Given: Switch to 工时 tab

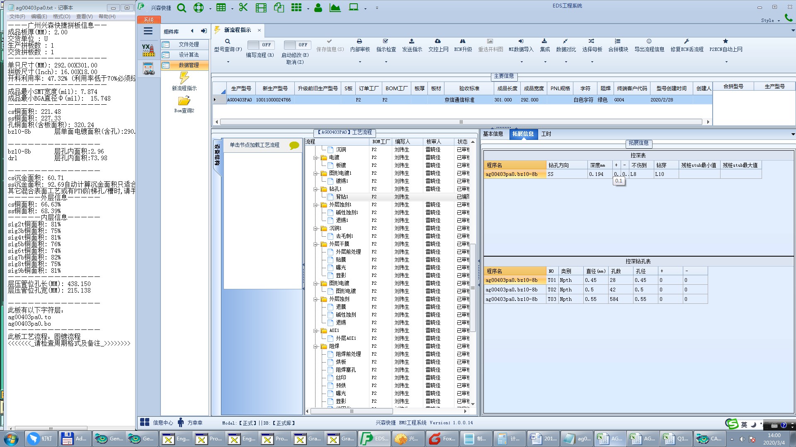Looking at the screenshot, I should [x=546, y=134].
